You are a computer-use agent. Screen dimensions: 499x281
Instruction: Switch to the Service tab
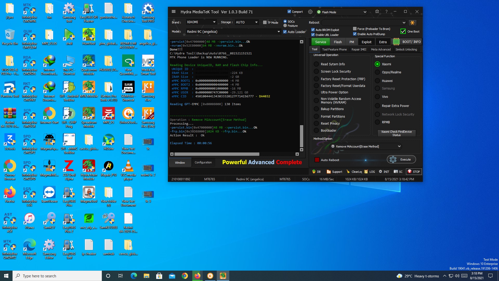coord(320,42)
